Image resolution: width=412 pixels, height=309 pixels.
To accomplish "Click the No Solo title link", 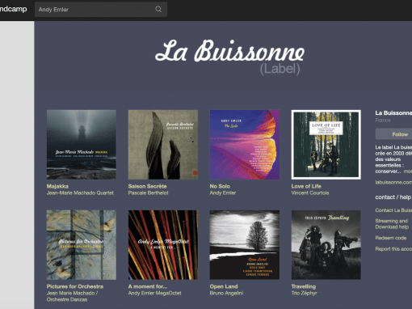I will point(220,186).
